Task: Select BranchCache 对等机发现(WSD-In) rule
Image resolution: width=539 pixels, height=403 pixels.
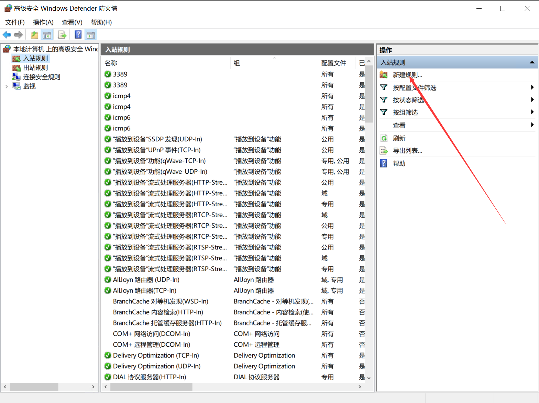Action: [x=234, y=301]
